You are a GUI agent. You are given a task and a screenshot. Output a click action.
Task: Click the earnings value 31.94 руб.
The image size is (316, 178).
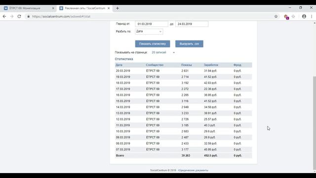210,71
